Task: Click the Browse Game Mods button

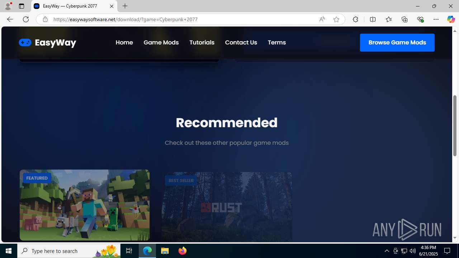Action: (397, 43)
